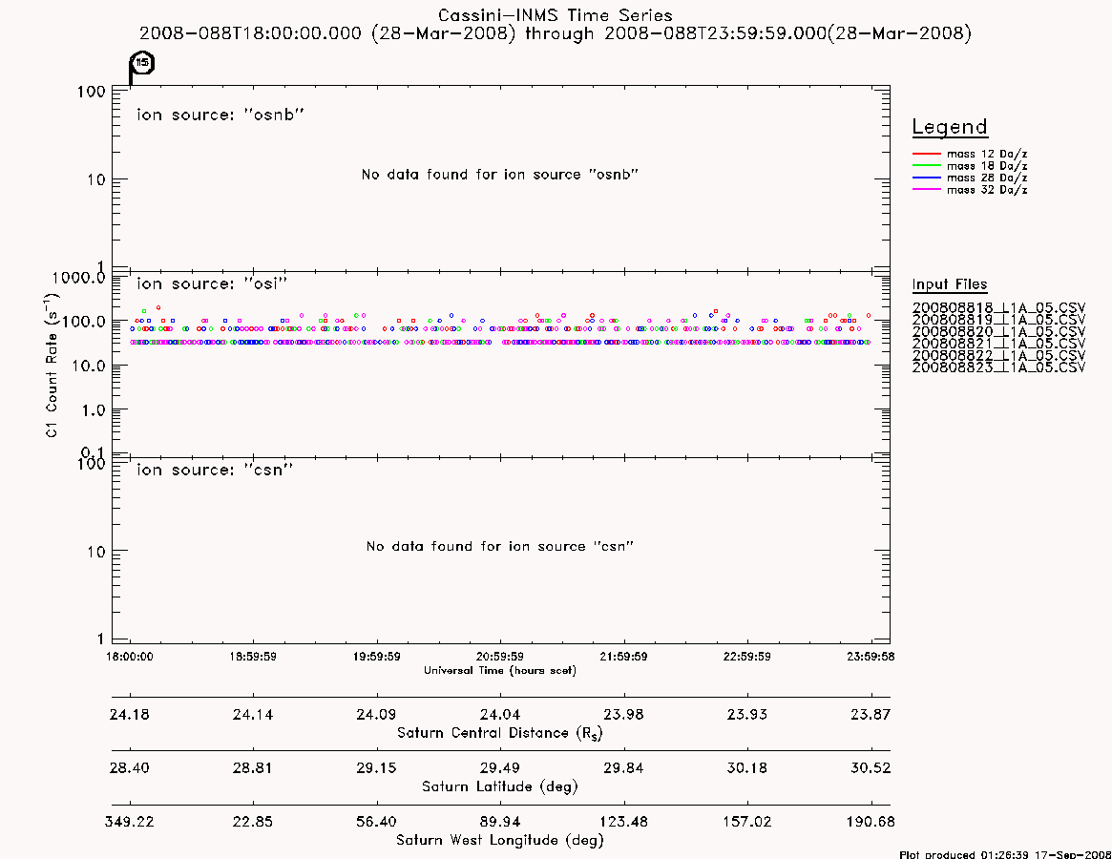The width and height of the screenshot is (1112, 859).
Task: Click the 18:59:59 time tick label
Action: [253, 657]
